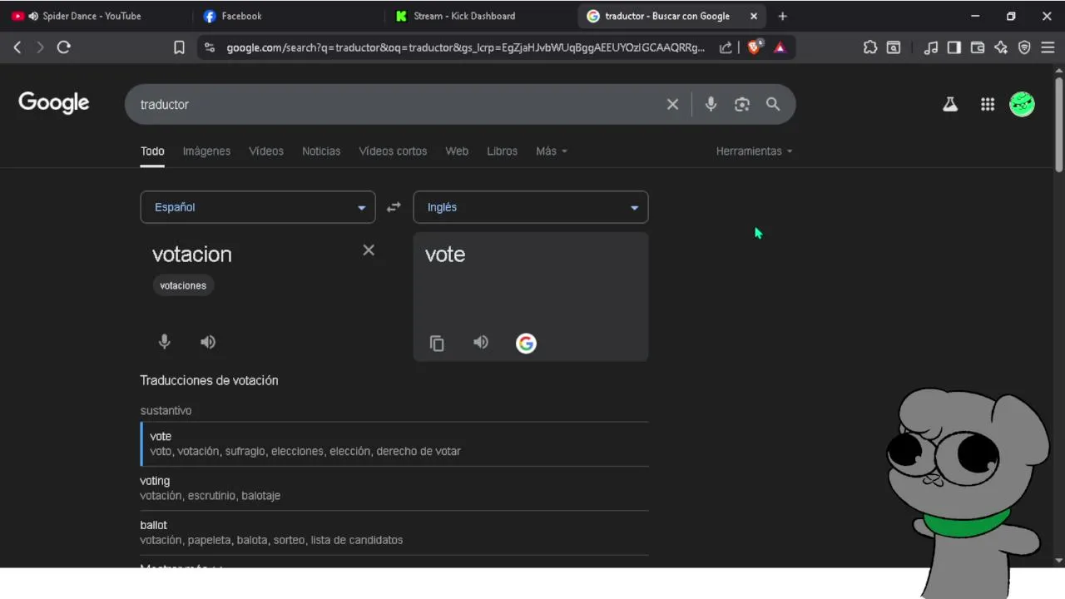
Task: Open the Leo AI sparkle icon
Action: pos(1001,47)
